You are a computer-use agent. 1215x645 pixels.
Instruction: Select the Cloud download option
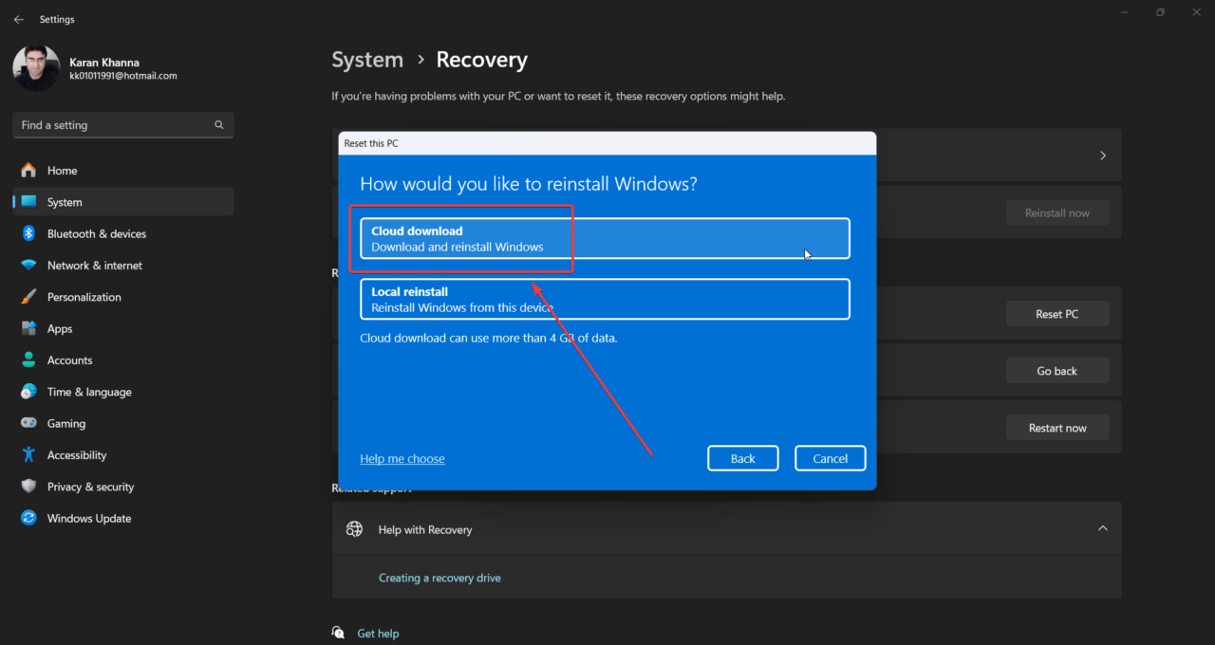(x=605, y=239)
